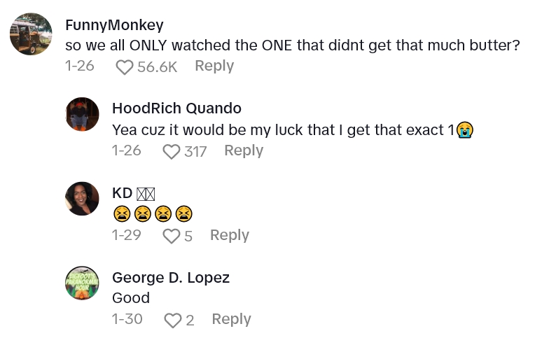Heart George D. Lopez's reply
This screenshot has height=338, width=535.
[x=172, y=320]
